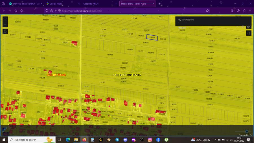Zoom out on the map

[x=5, y=25]
